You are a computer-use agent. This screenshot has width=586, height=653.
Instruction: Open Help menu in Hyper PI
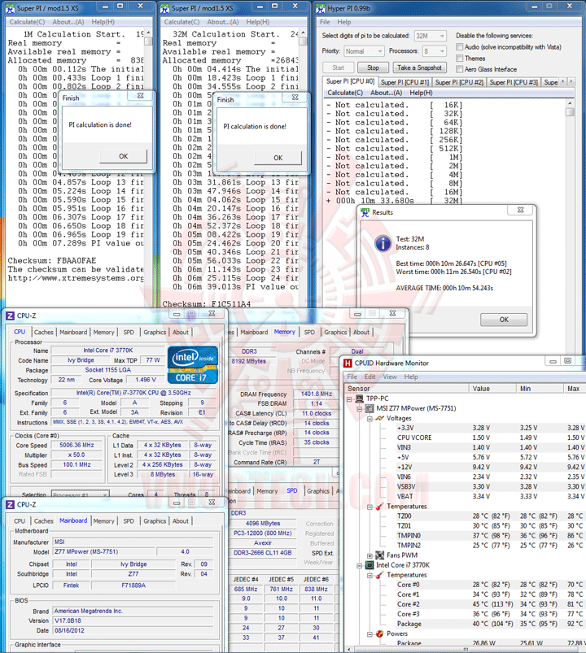coord(343,22)
